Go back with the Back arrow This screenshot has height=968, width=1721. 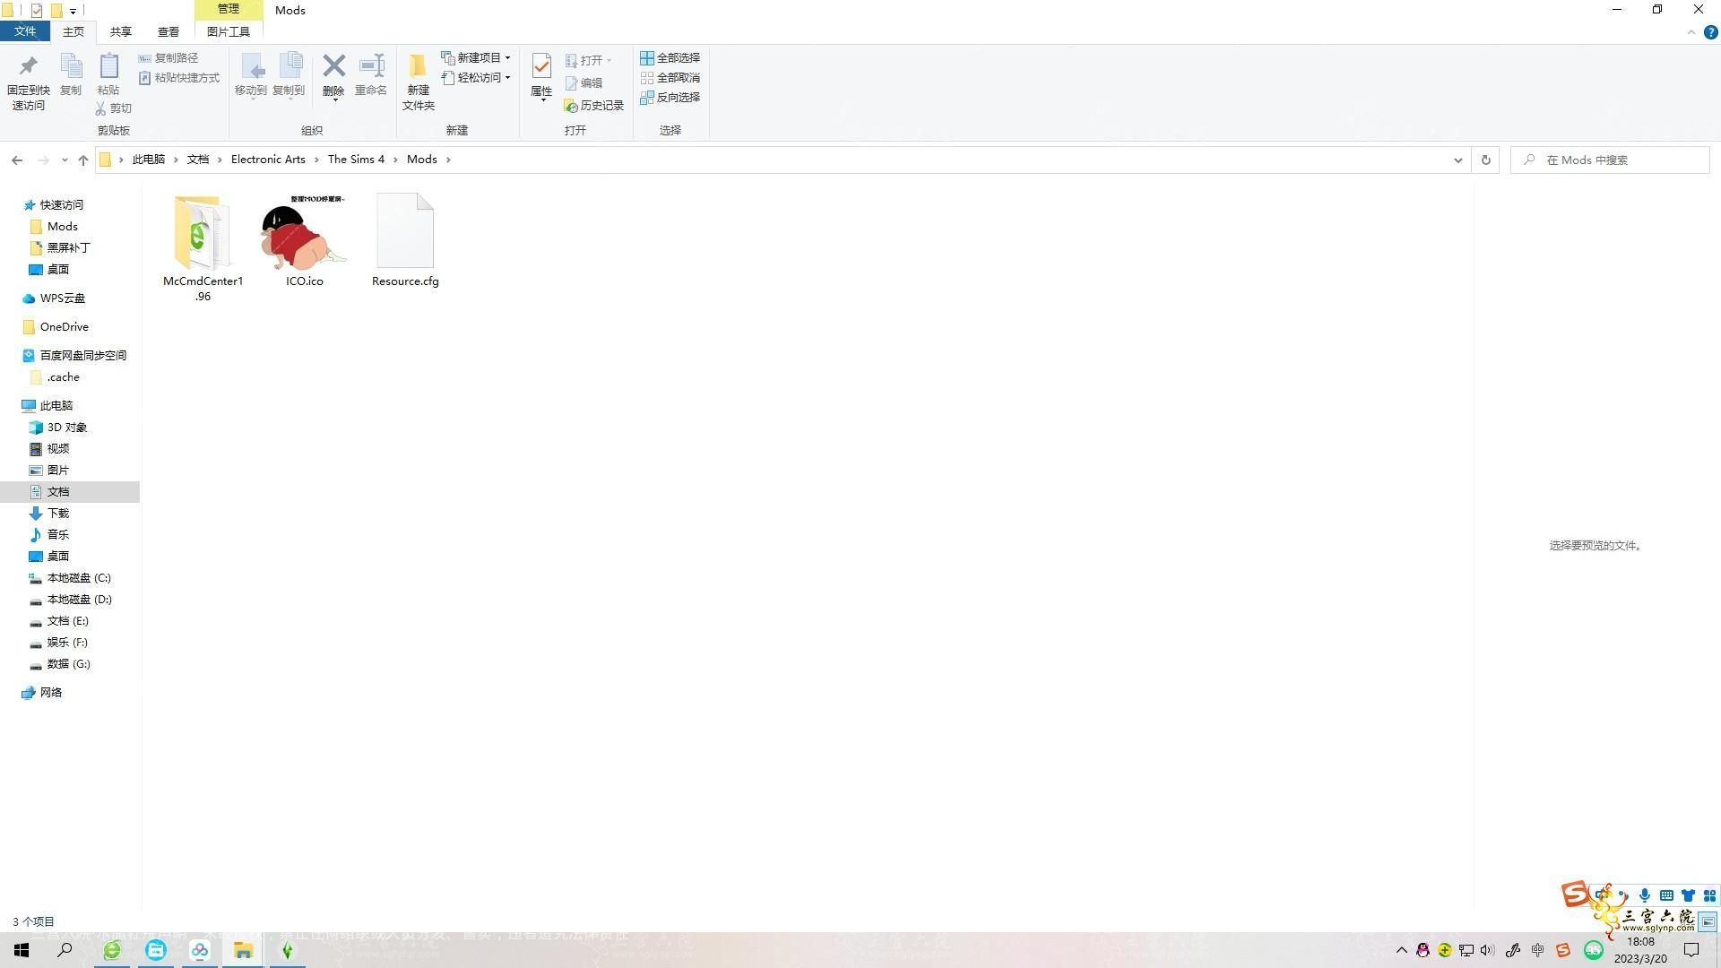click(x=17, y=160)
